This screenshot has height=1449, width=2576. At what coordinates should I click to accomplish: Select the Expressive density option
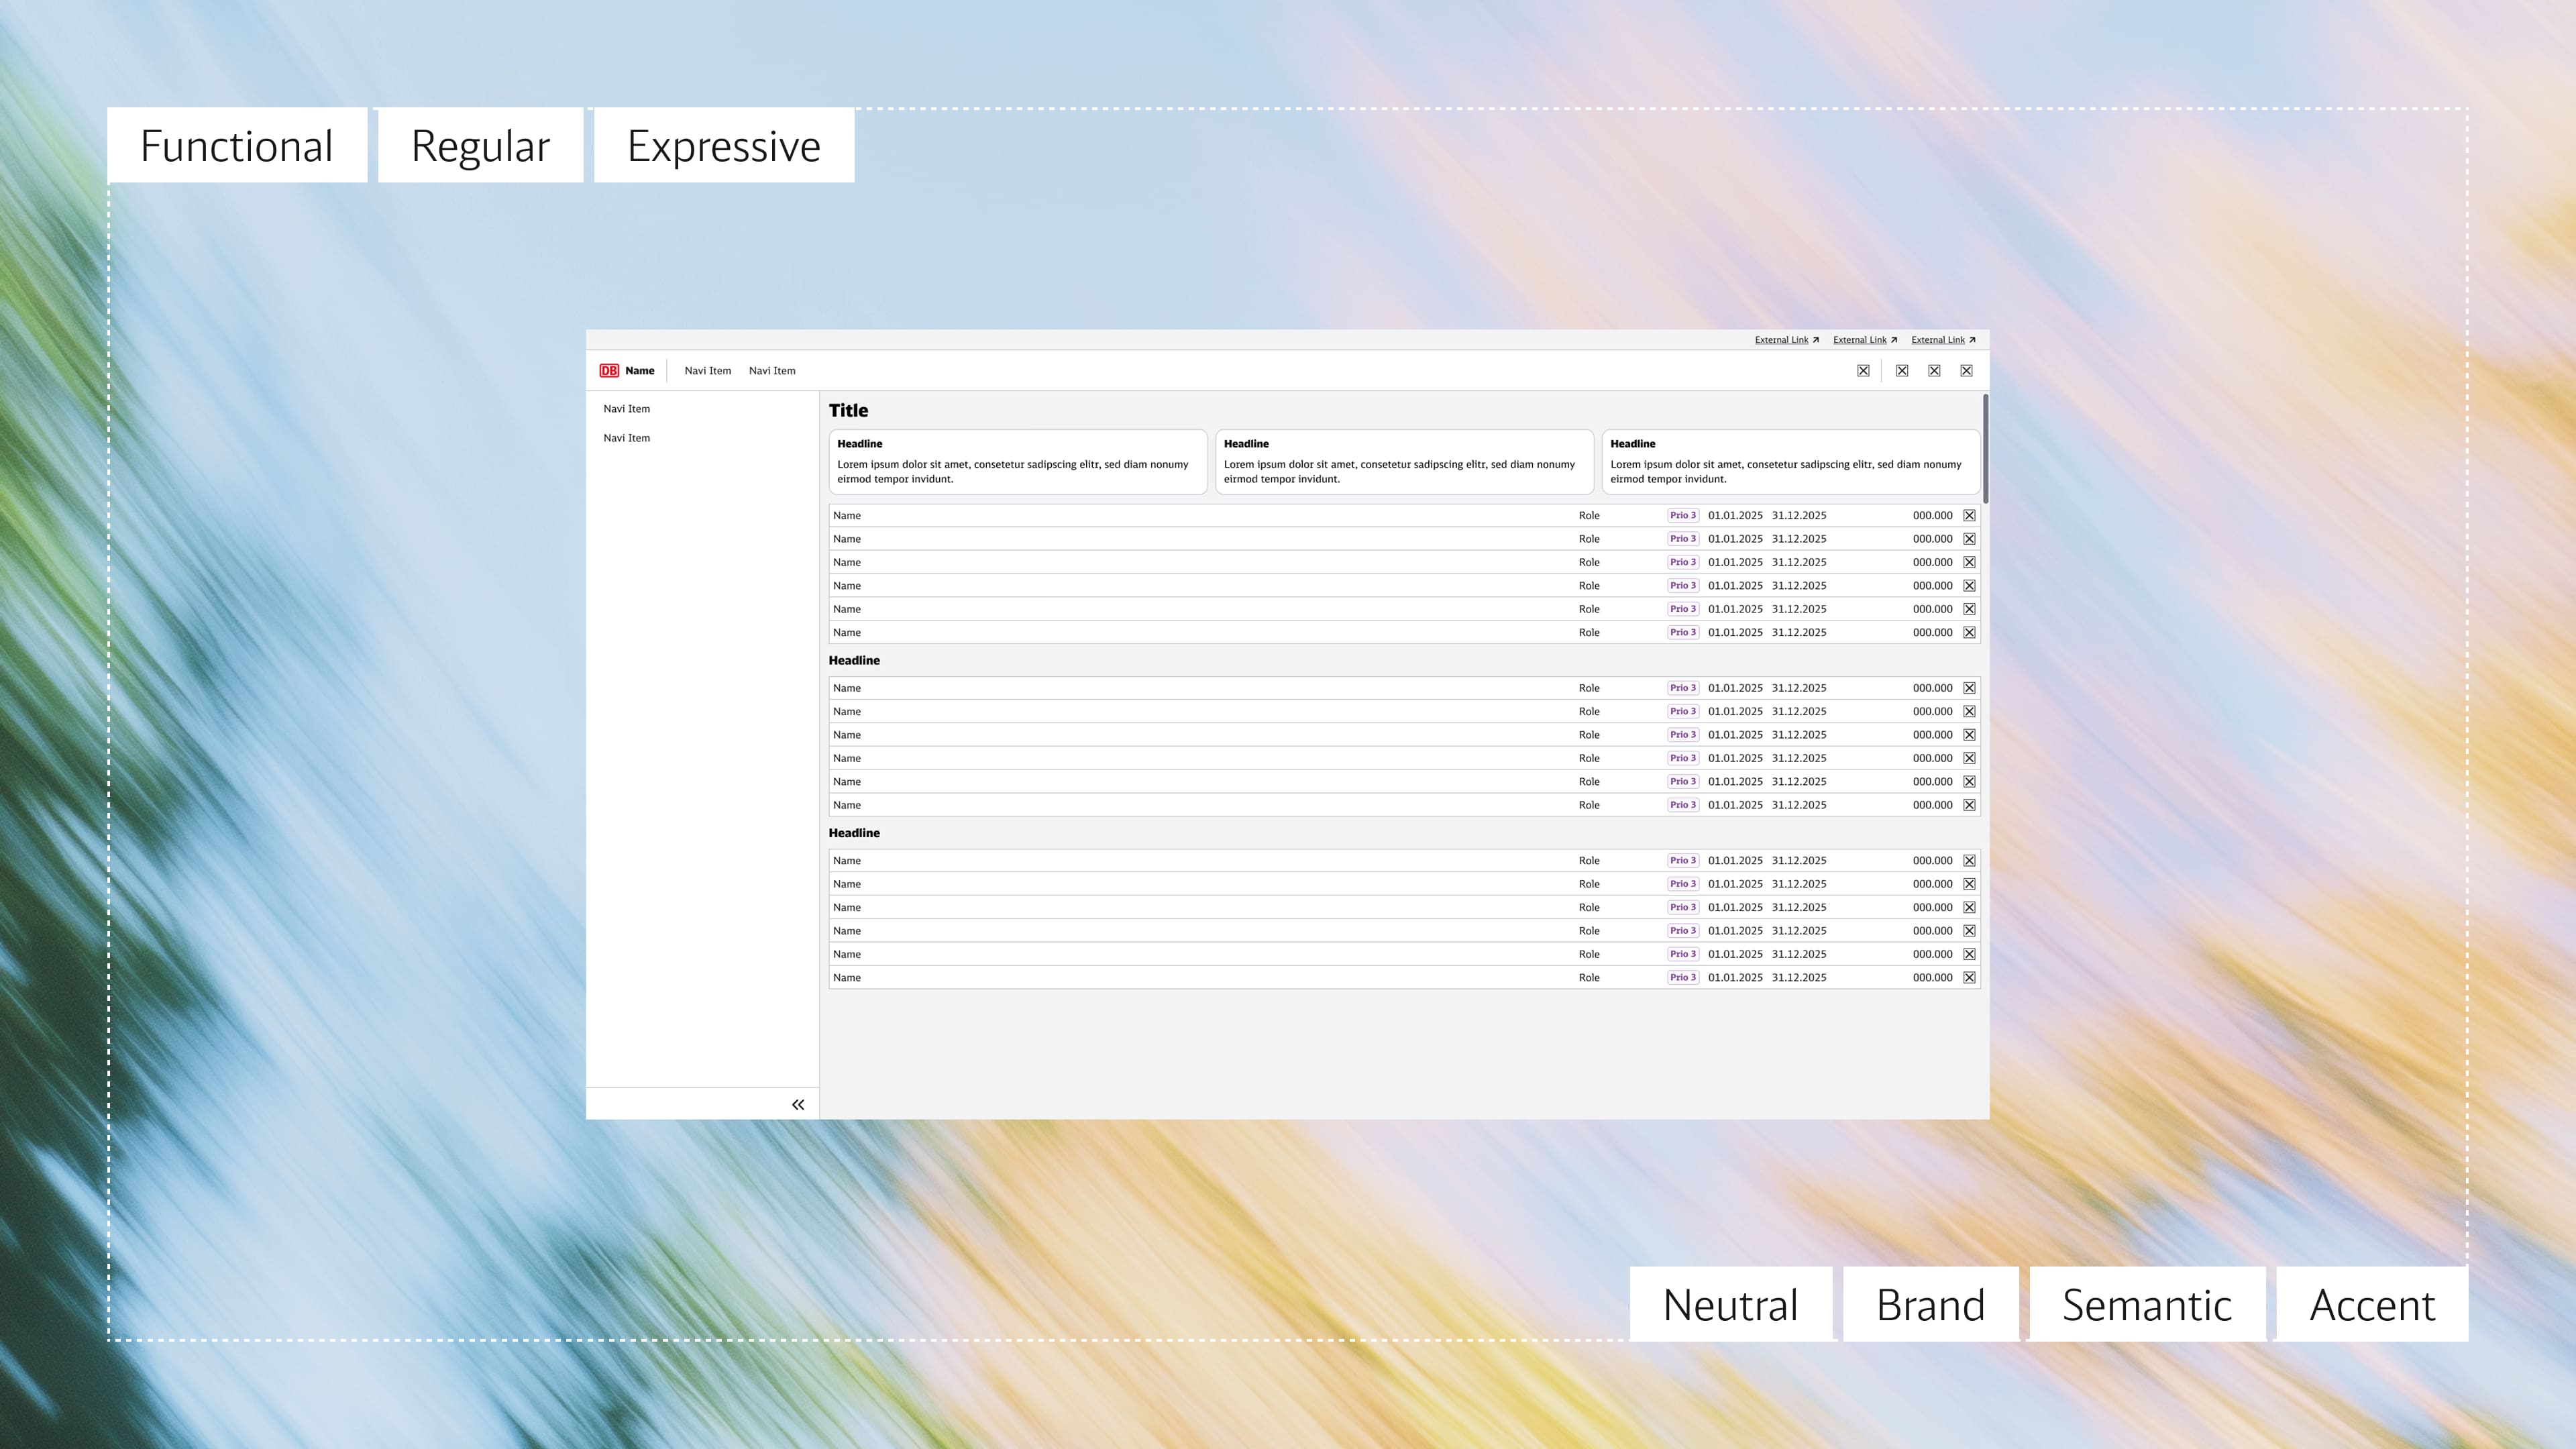[x=724, y=146]
